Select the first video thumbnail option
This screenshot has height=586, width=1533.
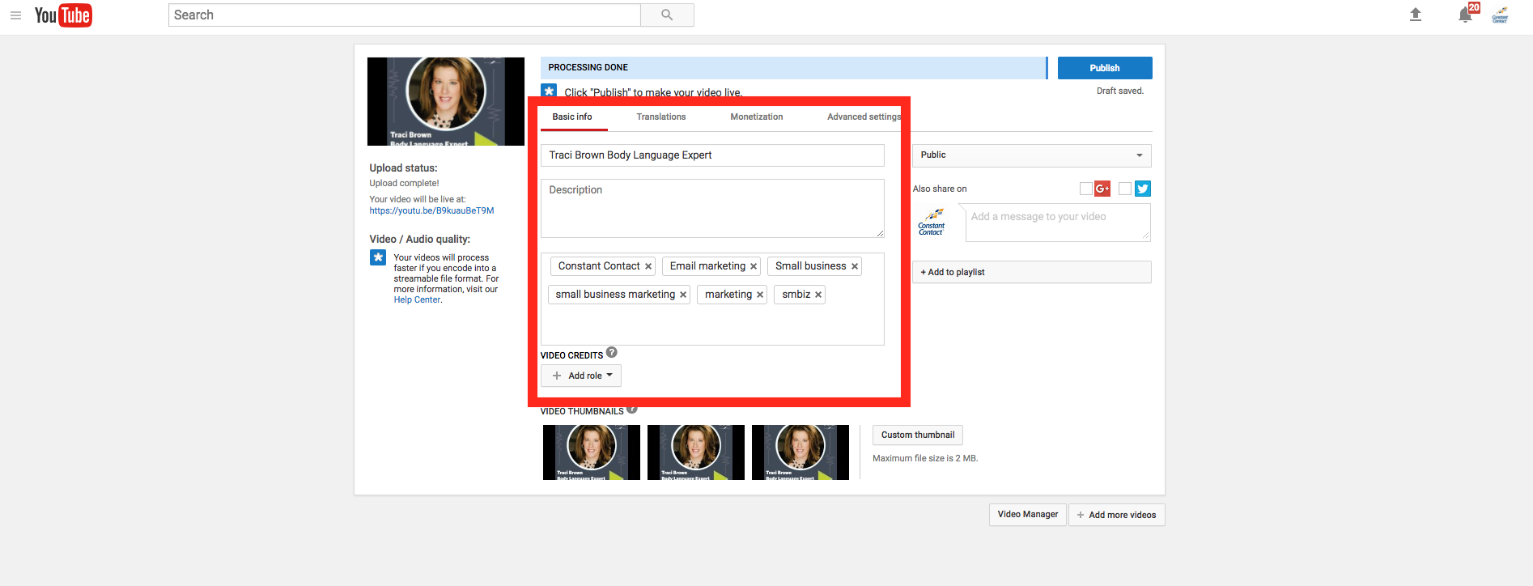tap(592, 452)
